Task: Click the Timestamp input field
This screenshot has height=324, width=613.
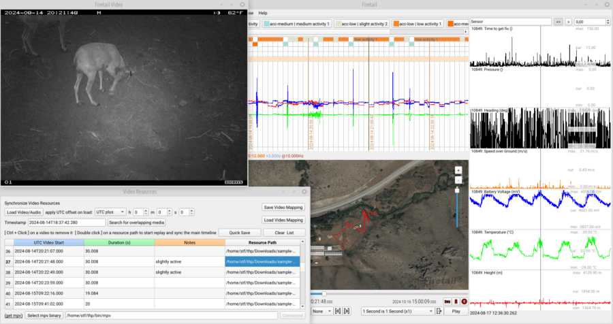Action: tap(66, 223)
